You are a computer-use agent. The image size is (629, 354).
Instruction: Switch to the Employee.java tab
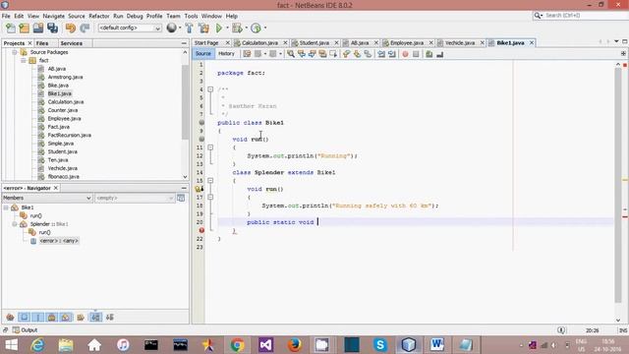point(406,42)
